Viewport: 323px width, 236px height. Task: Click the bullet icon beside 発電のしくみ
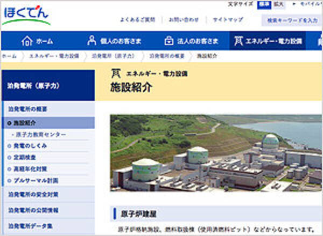9,146
